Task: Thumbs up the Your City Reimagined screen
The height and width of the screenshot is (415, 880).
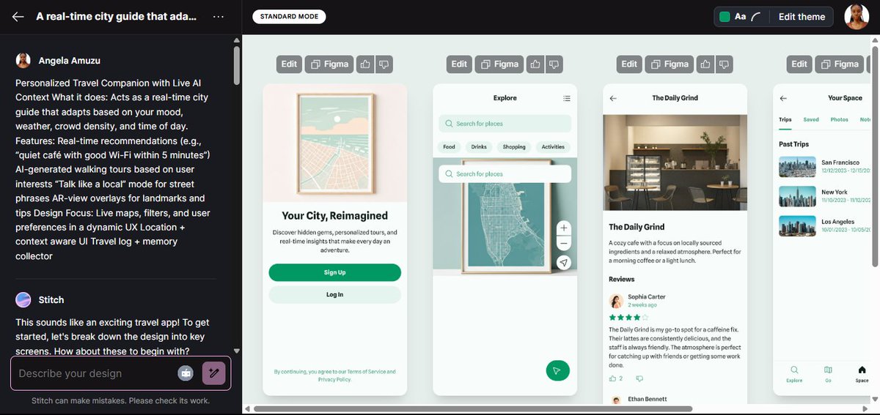Action: pos(365,64)
